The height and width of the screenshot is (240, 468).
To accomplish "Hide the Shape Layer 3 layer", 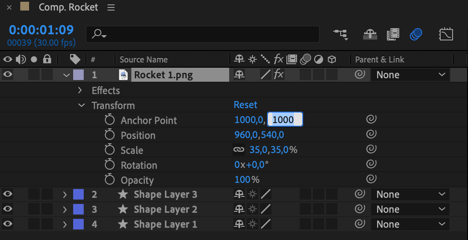I will 8,194.
